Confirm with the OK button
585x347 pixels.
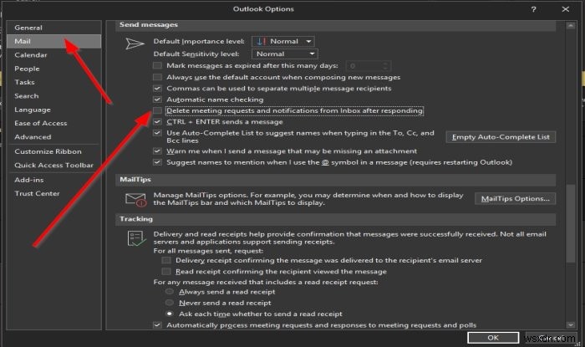493,338
